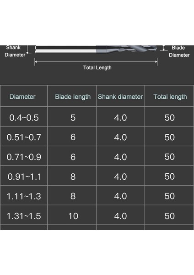
Task: Click shank diameter 4.0 in 0.4~0.5 row
Action: (x=120, y=118)
